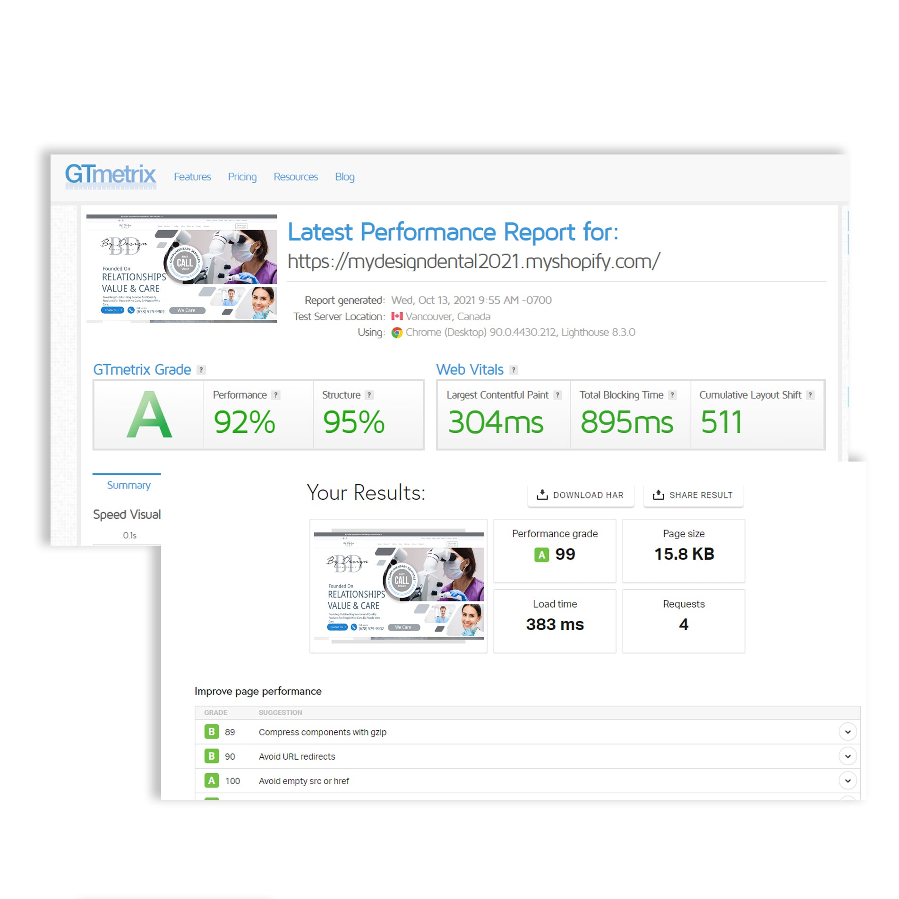Click the Web Vitals help question icon
Viewport: 899px width, 899px height.
click(x=514, y=370)
